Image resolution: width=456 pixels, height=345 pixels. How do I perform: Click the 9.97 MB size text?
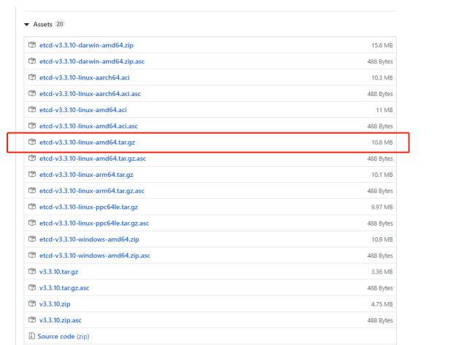coord(382,207)
